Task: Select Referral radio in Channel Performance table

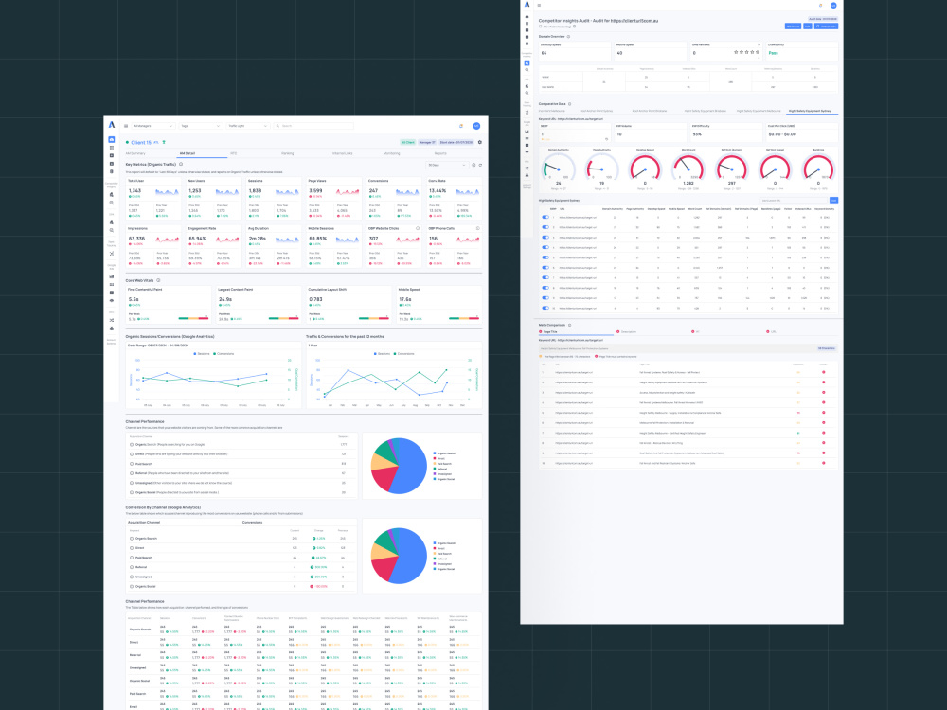Action: click(132, 473)
